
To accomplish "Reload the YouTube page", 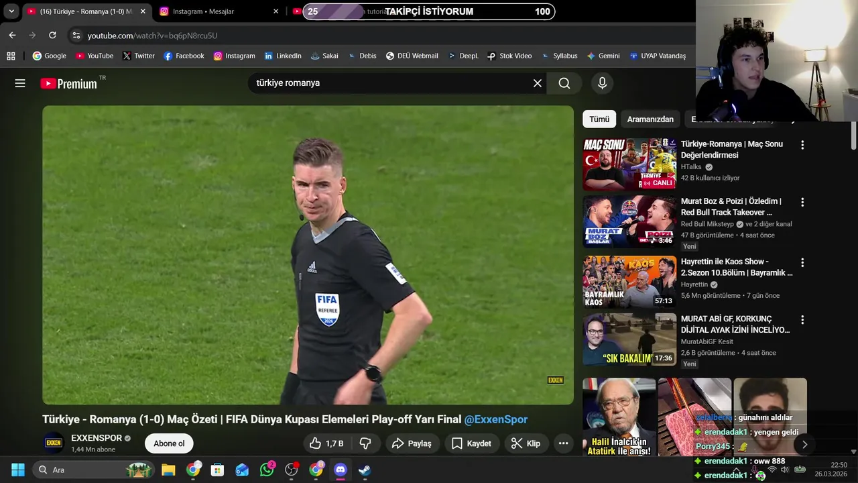I will (52, 35).
